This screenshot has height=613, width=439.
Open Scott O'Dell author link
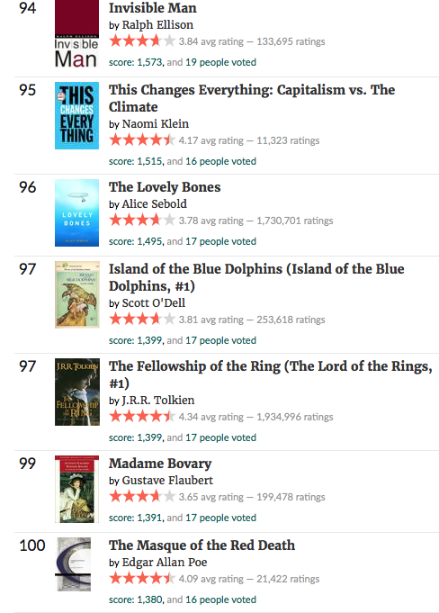(x=154, y=303)
